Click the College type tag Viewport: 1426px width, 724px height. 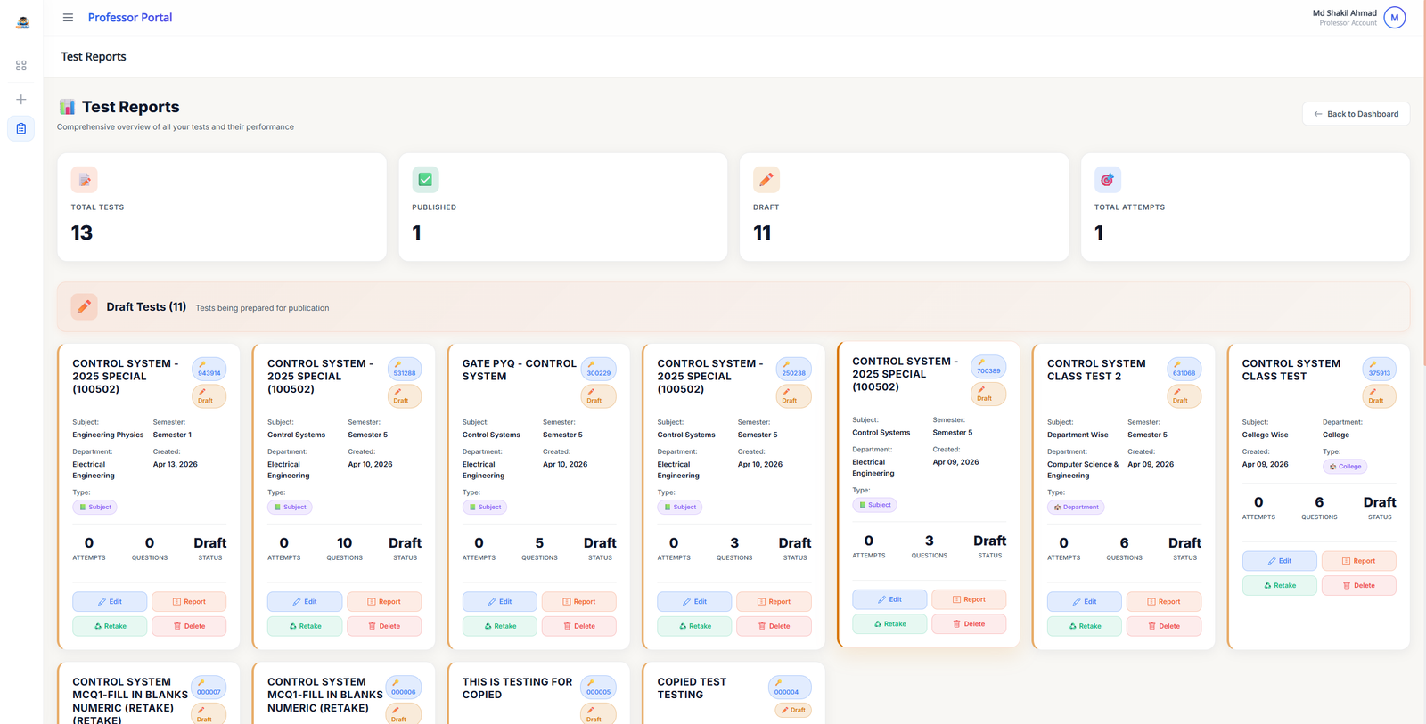pos(1345,467)
